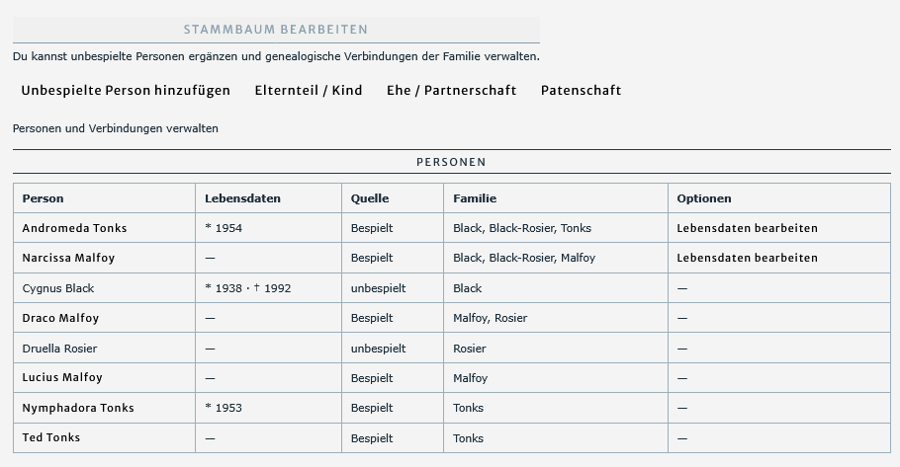The image size is (900, 467).
Task: Switch to Elternteil / Kind tab
Action: point(309,91)
